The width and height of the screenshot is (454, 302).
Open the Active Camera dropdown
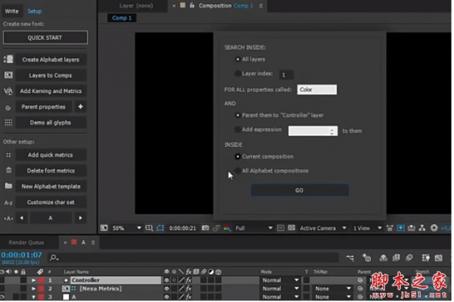(x=323, y=228)
